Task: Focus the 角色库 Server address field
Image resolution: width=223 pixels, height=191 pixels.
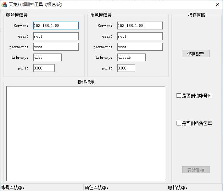Action: (x=140, y=26)
